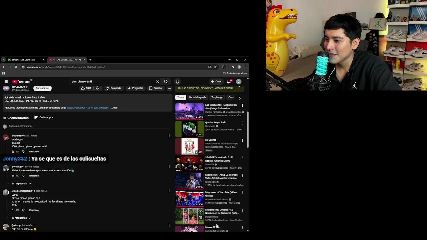Image resolution: width=427 pixels, height=240 pixels.
Task: Add Makano video to Watch Later
Action: click(200, 212)
